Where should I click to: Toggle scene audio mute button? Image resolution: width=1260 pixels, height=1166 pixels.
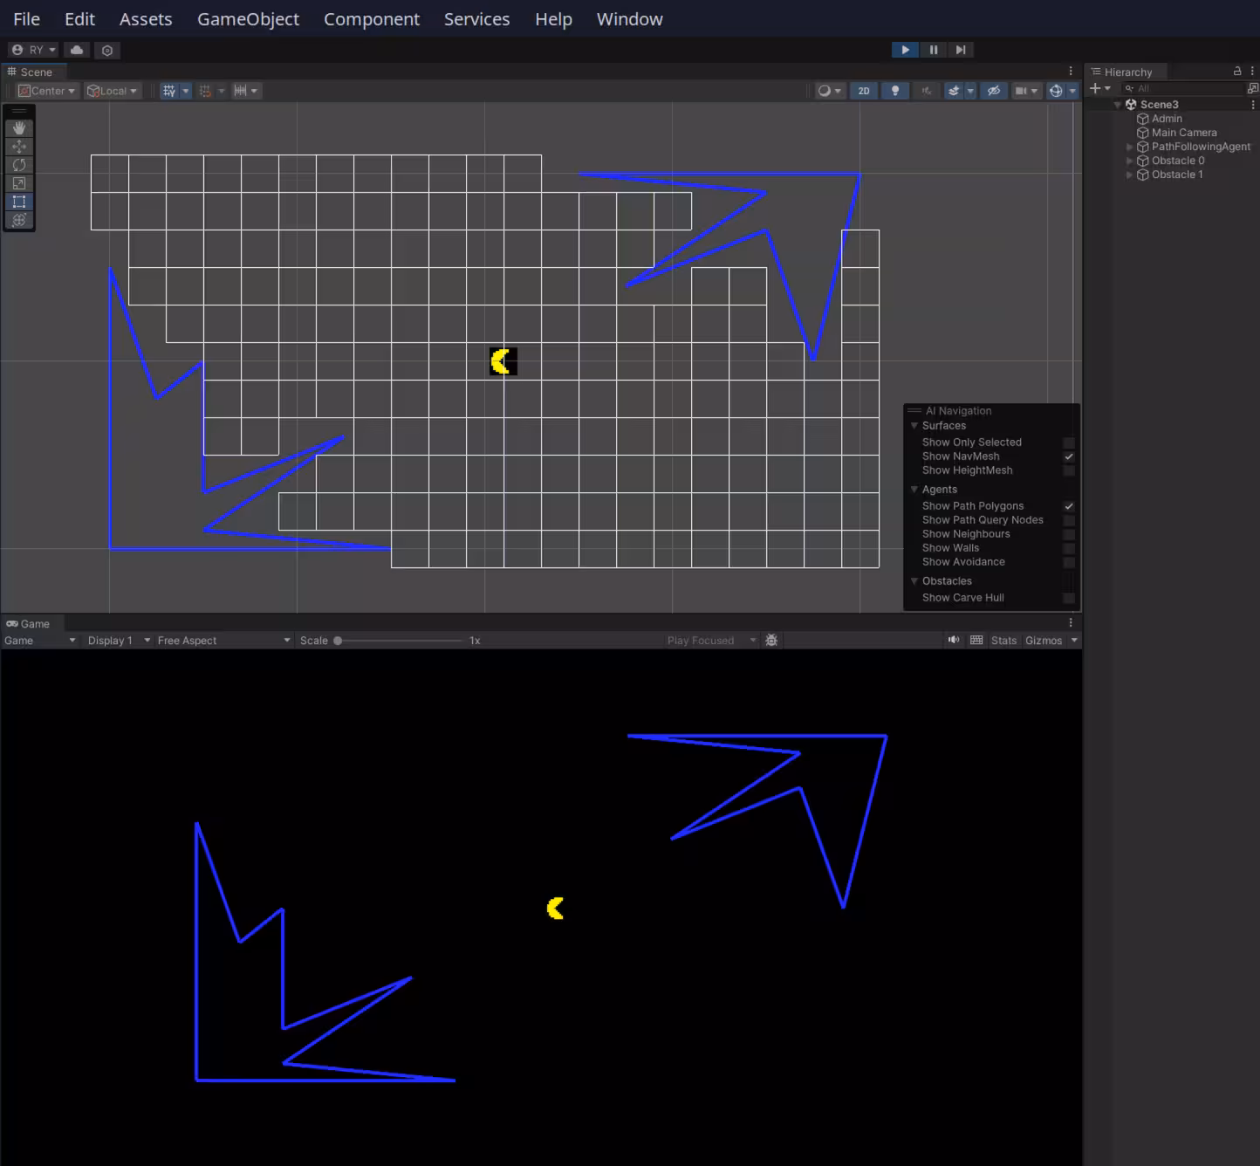pyautogui.click(x=927, y=91)
